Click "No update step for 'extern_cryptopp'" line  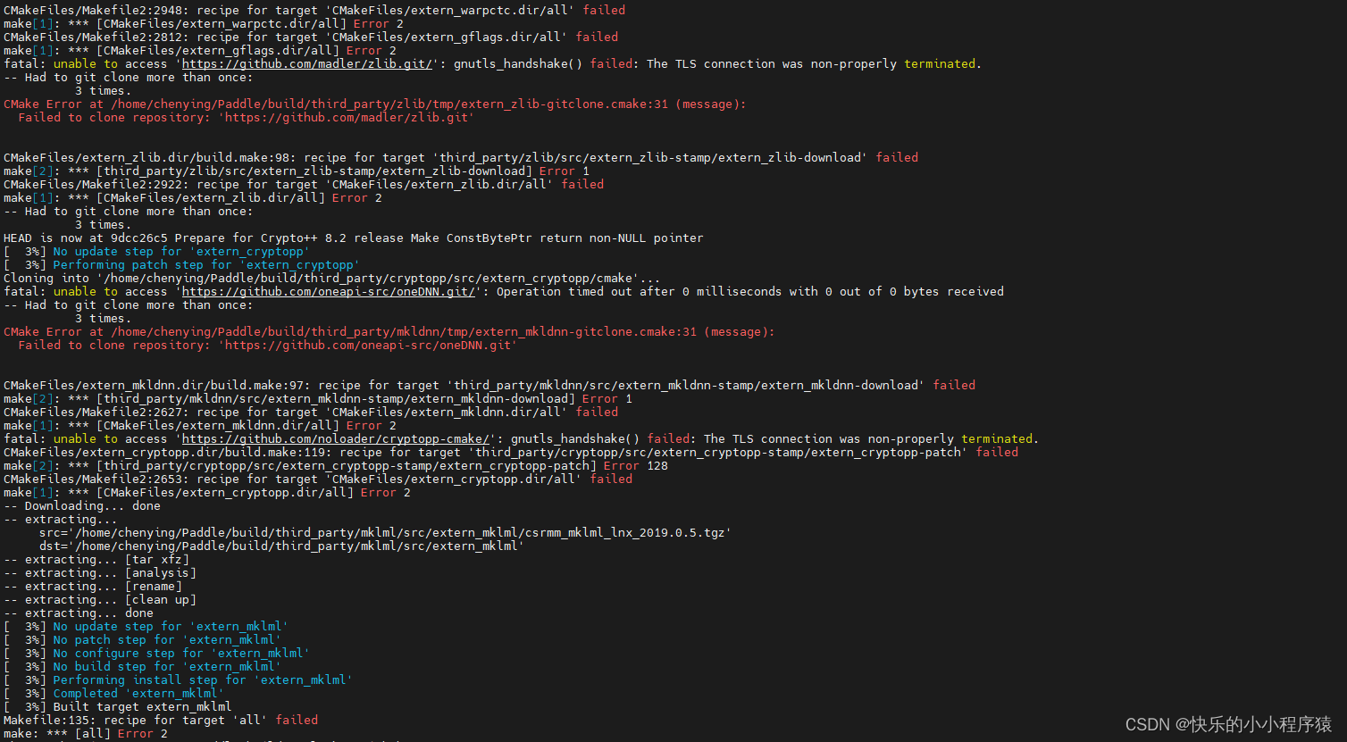click(x=157, y=252)
